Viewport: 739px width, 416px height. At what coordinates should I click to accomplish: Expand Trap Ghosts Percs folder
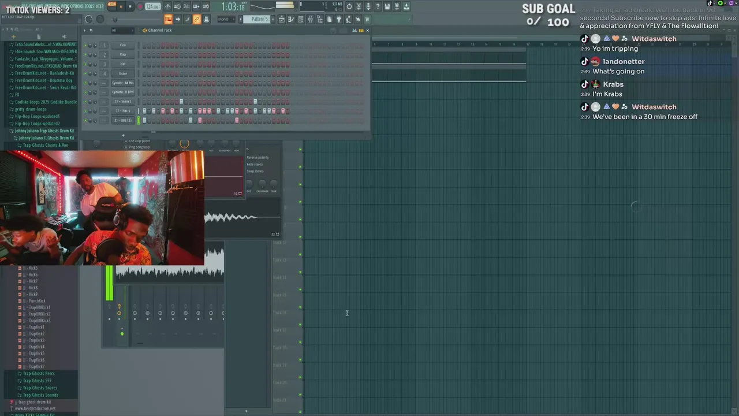coord(38,374)
